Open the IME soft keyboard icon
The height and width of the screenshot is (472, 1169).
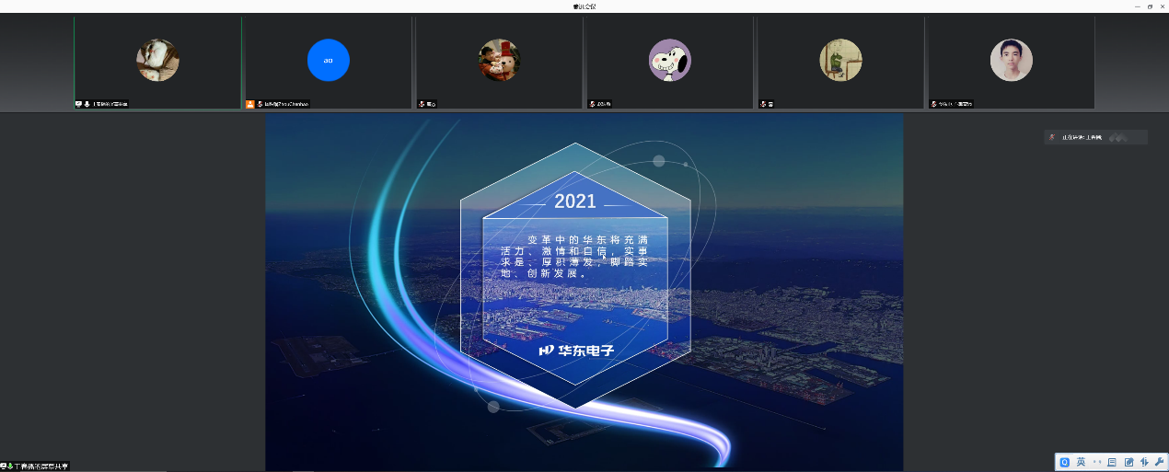[1112, 462]
